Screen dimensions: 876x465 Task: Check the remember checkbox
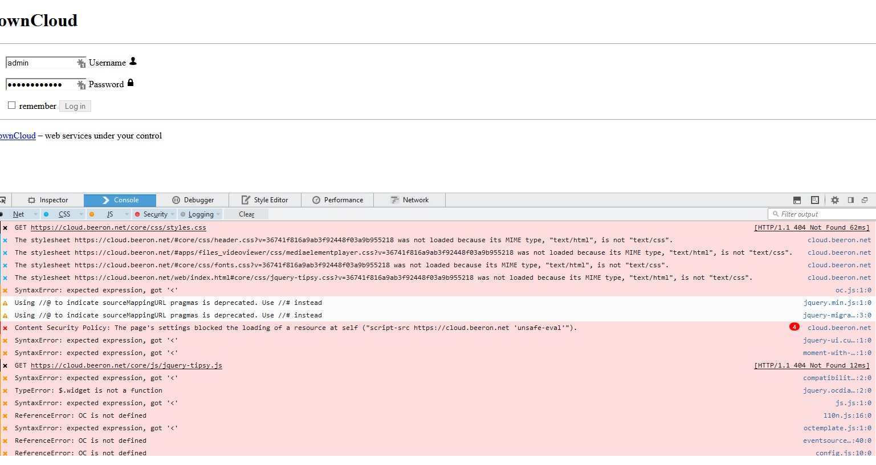pyautogui.click(x=11, y=105)
